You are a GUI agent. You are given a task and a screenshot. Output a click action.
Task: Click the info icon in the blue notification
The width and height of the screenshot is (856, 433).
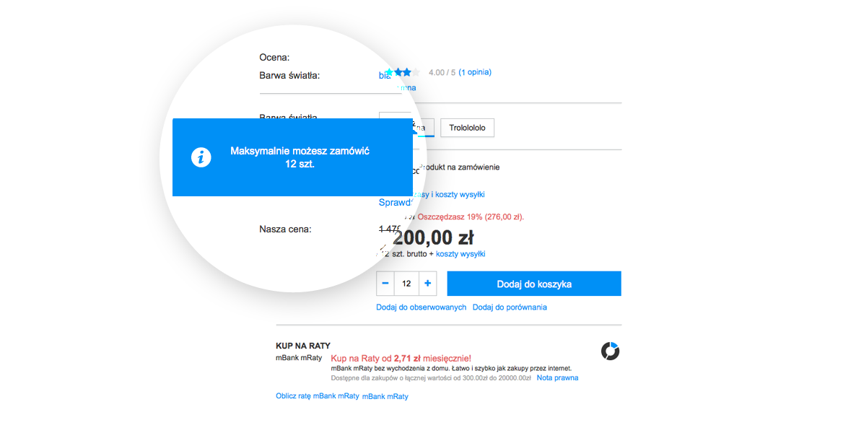(x=201, y=157)
